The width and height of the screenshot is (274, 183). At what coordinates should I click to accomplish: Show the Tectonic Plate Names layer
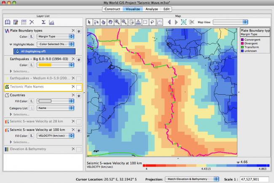click(x=79, y=87)
